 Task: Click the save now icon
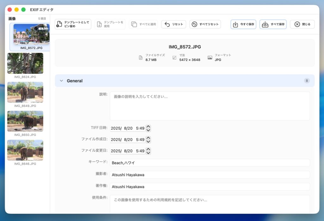point(235,24)
